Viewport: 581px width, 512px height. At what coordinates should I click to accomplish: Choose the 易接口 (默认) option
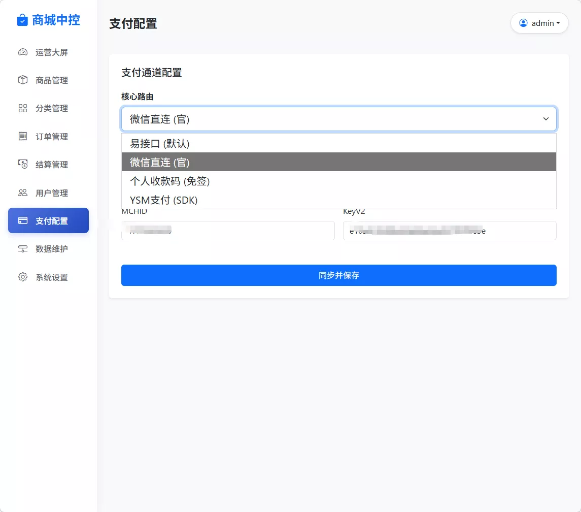[x=338, y=144]
